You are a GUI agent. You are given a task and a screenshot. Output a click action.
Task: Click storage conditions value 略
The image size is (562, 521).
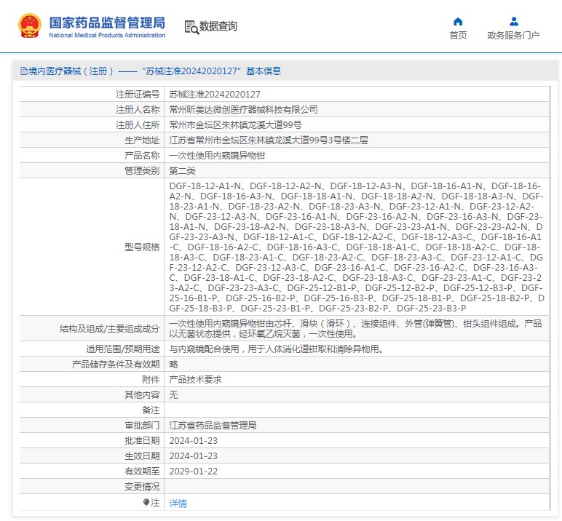point(173,364)
